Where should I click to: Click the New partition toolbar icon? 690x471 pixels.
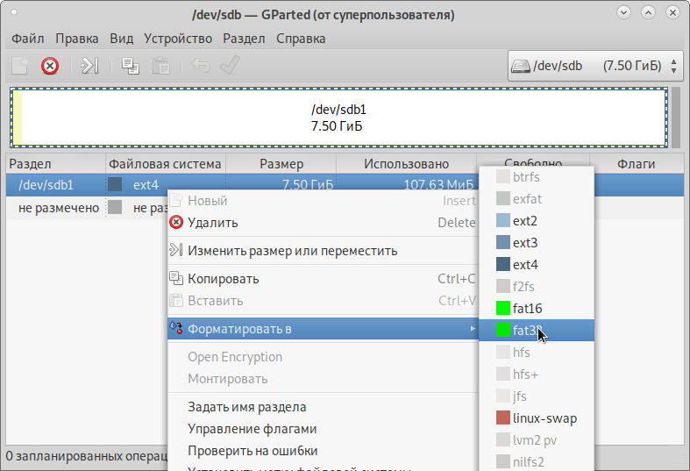(20, 66)
